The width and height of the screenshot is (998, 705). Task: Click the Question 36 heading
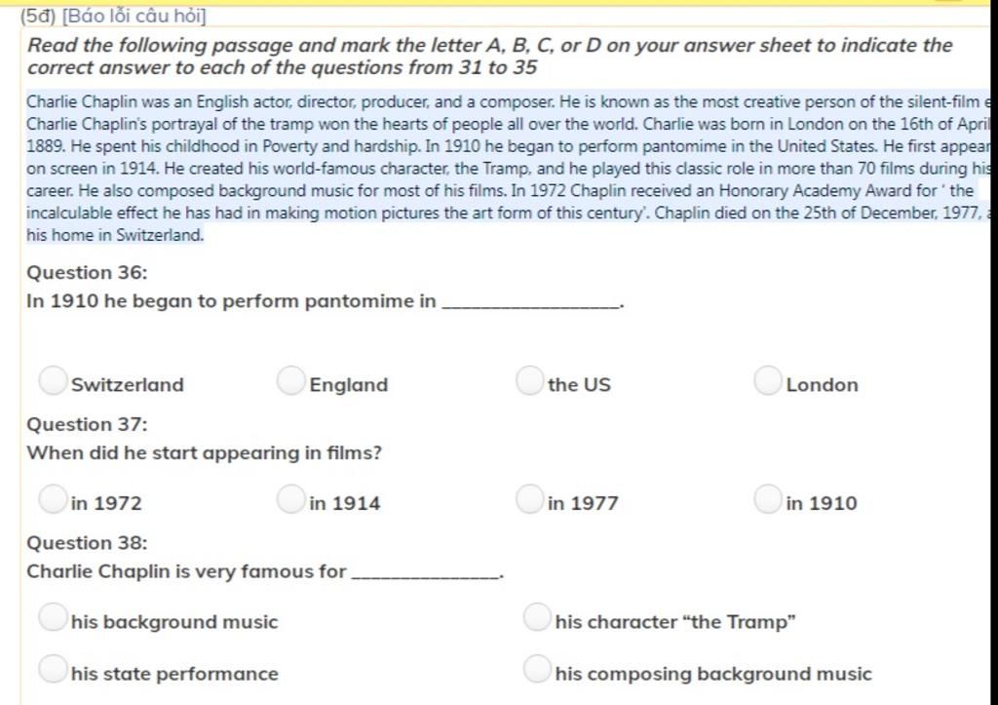(x=87, y=273)
